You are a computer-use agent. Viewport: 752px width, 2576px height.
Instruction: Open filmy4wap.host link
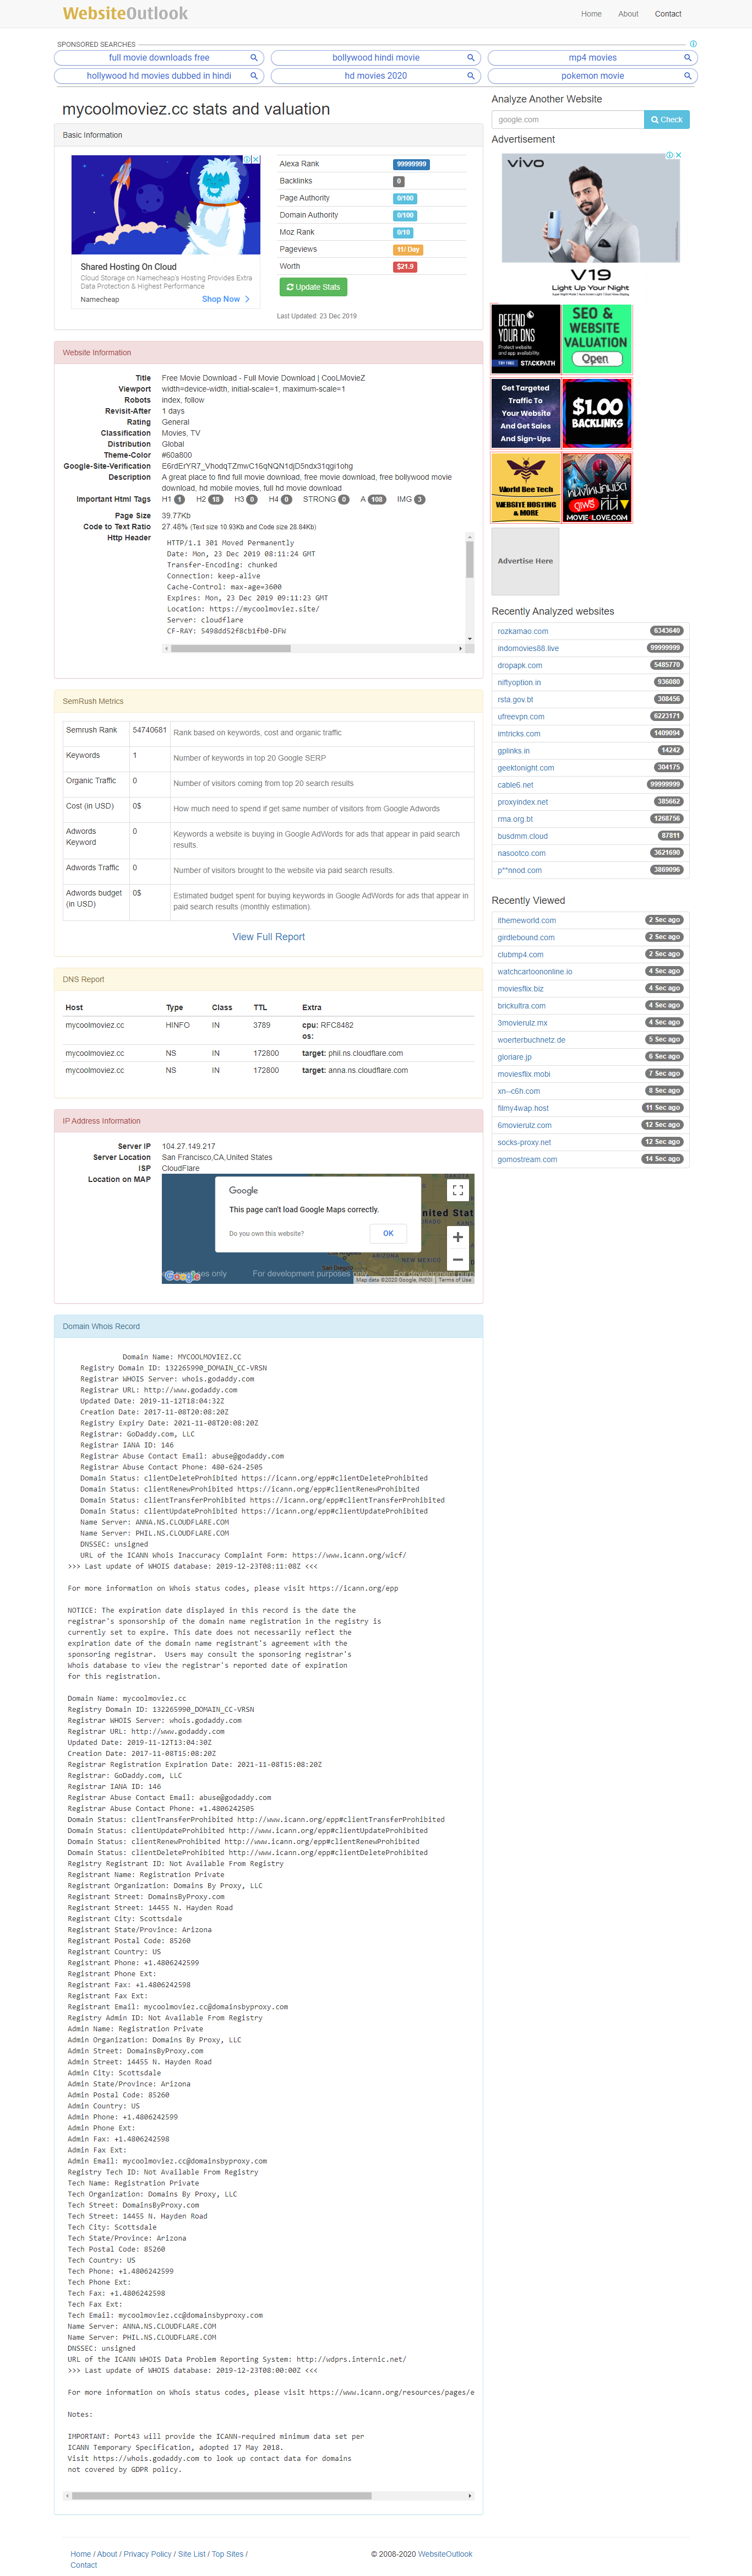[523, 1108]
